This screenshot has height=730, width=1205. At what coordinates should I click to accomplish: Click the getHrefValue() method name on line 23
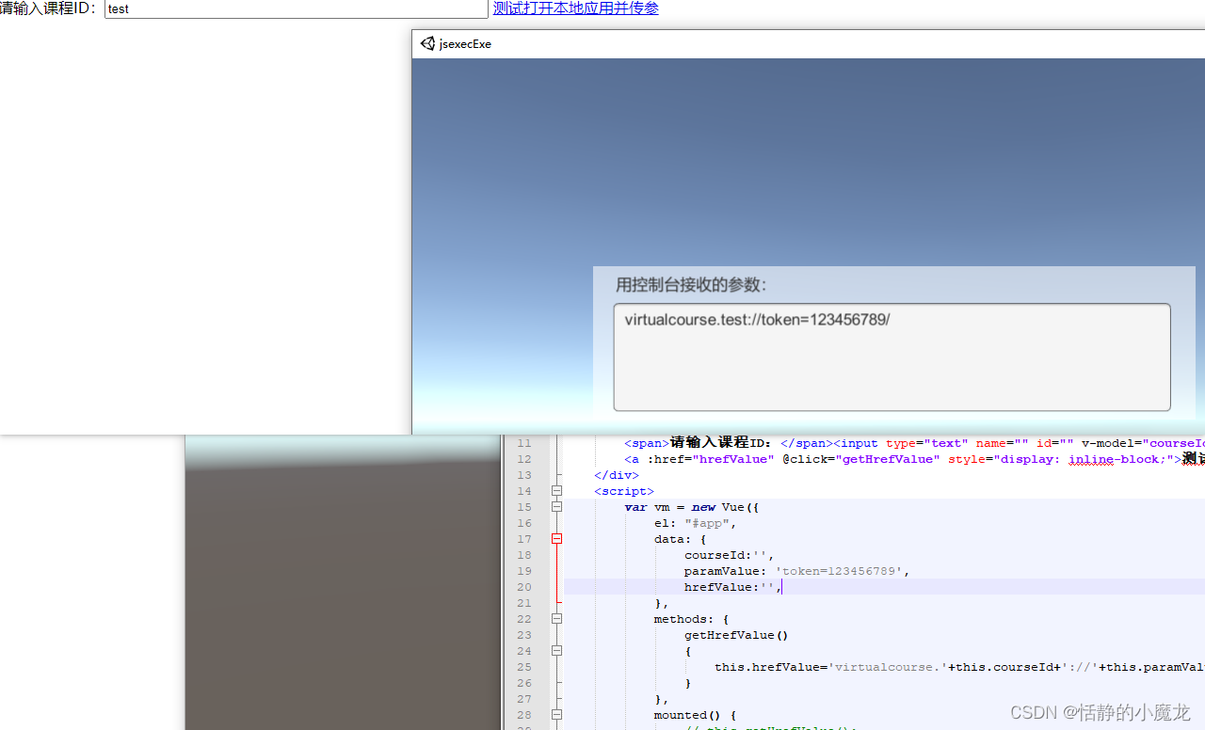tap(736, 635)
